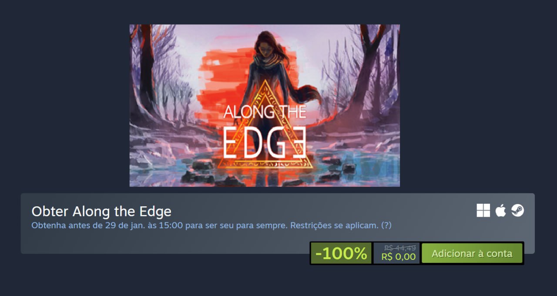Image resolution: width=557 pixels, height=296 pixels.
Task: Click the Apple macOS platform icon
Action: pyautogui.click(x=500, y=211)
